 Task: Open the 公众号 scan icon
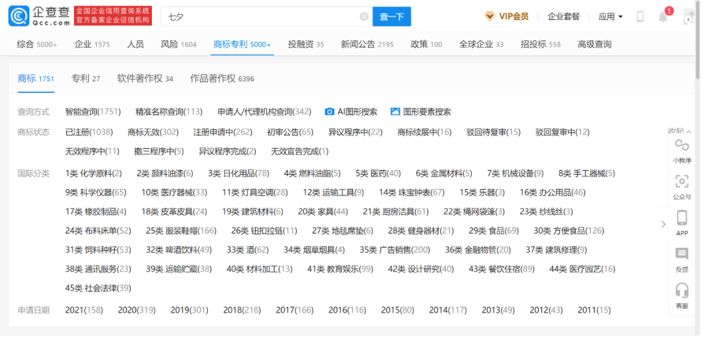[682, 181]
